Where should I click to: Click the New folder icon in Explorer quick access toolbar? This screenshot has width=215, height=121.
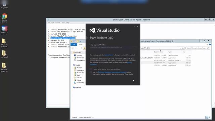pyautogui.click(x=78, y=41)
